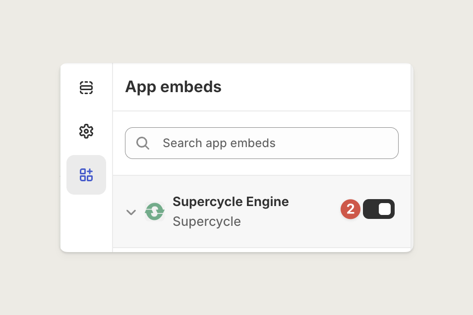Click the App embeds panel heading
Viewport: 473px width, 315px height.
(173, 87)
